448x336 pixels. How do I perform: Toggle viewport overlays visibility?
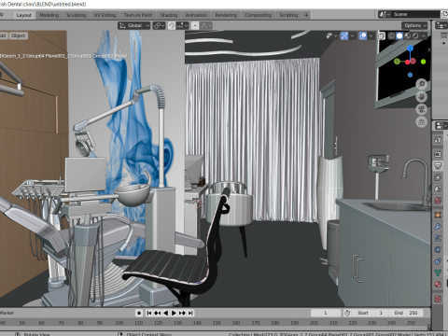pyautogui.click(x=363, y=36)
